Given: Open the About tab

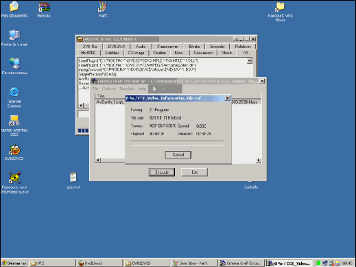Looking at the screenshot, I should click(x=226, y=53).
